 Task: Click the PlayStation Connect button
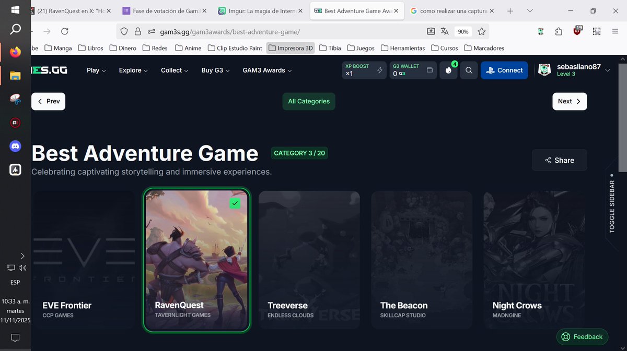click(504, 70)
